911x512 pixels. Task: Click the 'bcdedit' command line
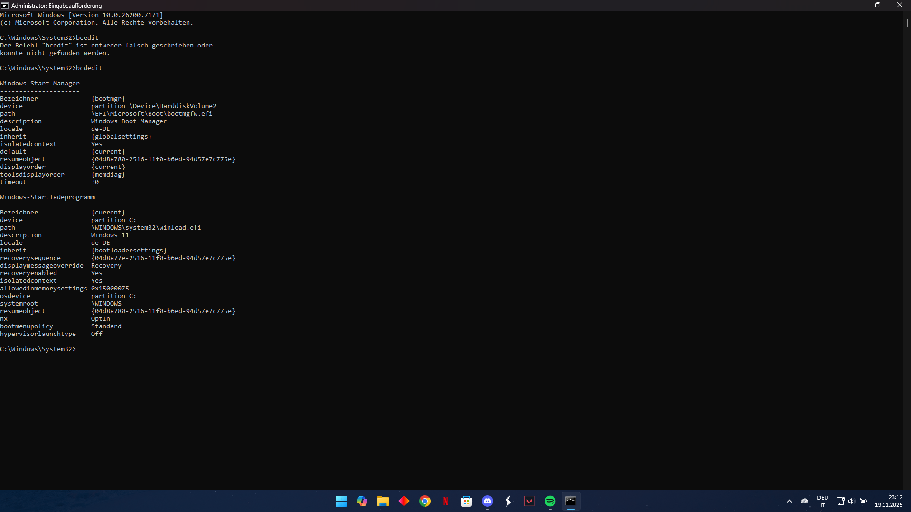[x=51, y=68]
